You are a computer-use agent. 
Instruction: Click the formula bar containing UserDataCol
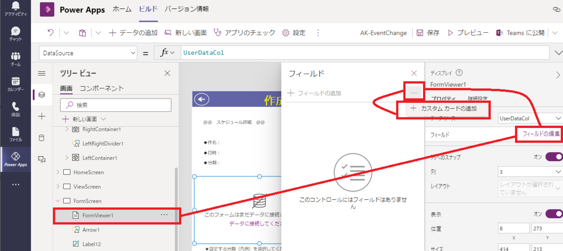point(366,53)
